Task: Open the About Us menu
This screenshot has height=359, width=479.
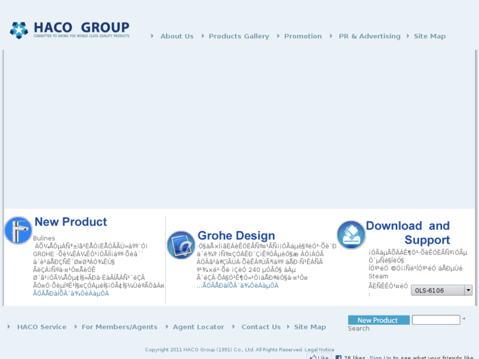Action: [x=177, y=36]
